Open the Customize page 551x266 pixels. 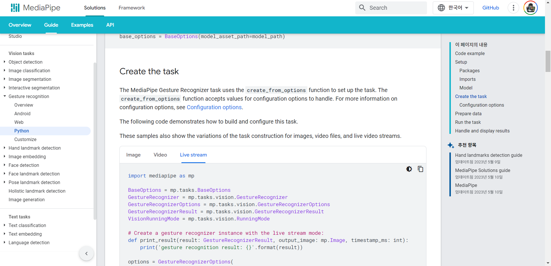pos(26,139)
